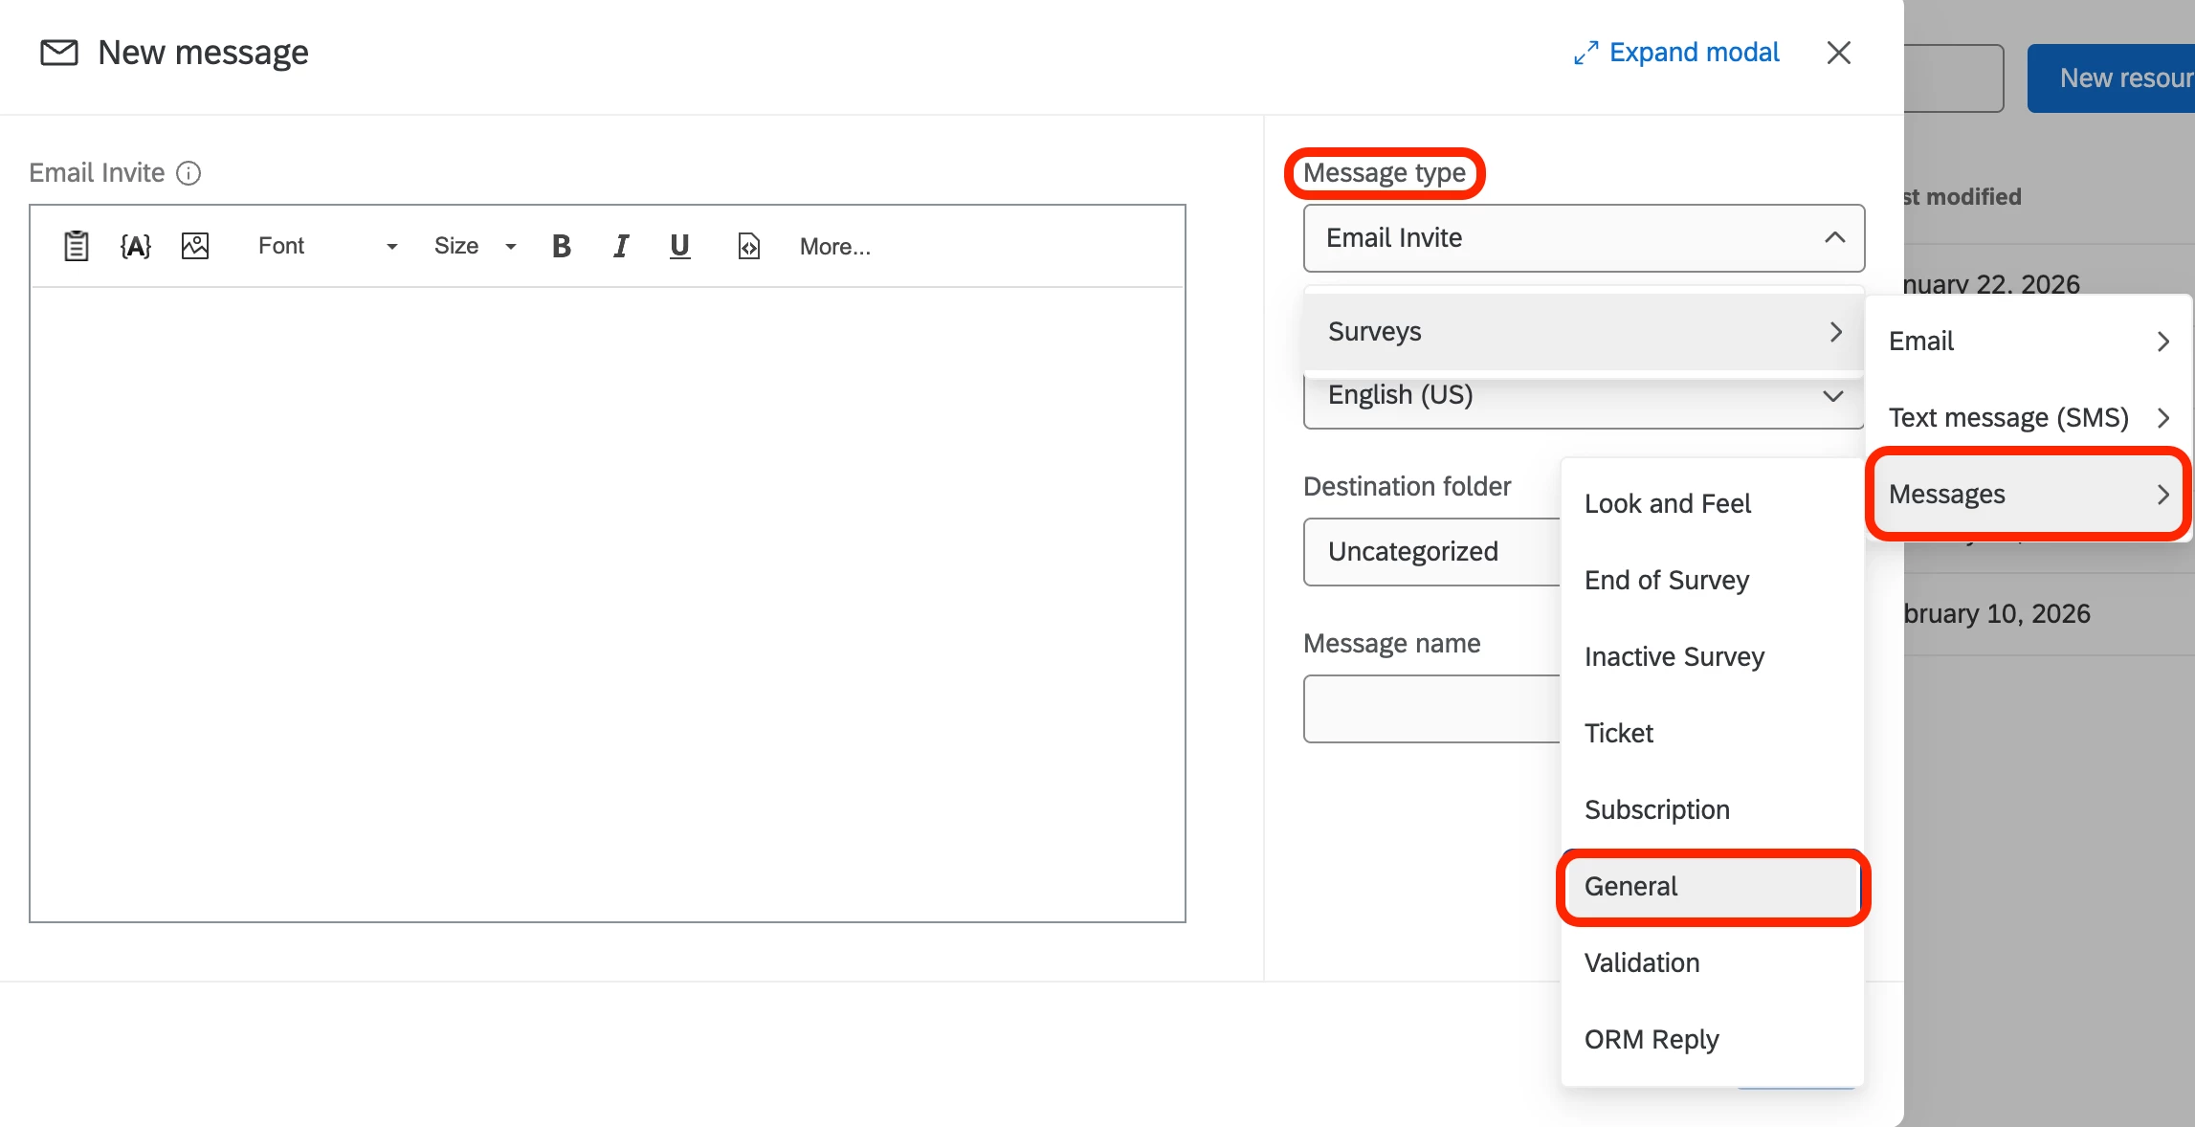Click Expand modal link
Image resolution: width=2195 pixels, height=1127 pixels.
point(1677,53)
